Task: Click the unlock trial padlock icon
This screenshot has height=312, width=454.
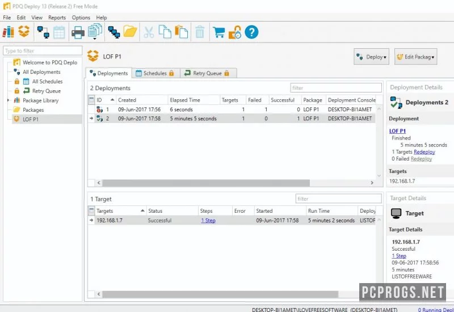Action: click(x=235, y=32)
